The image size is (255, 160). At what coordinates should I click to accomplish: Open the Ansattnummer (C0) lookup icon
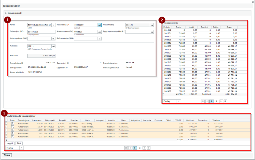[x=99, y=32]
